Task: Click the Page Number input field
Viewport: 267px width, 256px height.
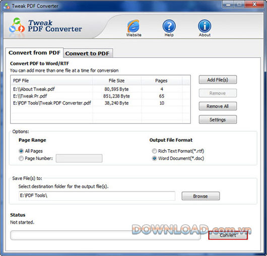Action: tap(79, 158)
